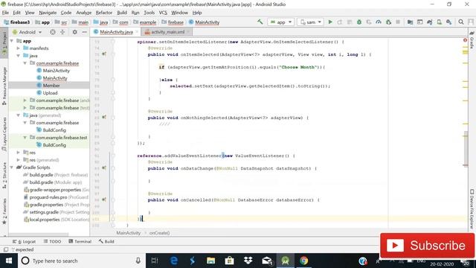Click the Make Project hammer icon
This screenshot has height=268, width=476.
point(260,22)
